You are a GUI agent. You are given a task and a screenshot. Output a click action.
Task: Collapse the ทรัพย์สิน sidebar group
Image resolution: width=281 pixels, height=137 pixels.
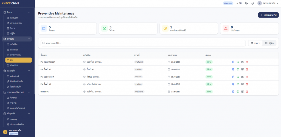point(29,39)
